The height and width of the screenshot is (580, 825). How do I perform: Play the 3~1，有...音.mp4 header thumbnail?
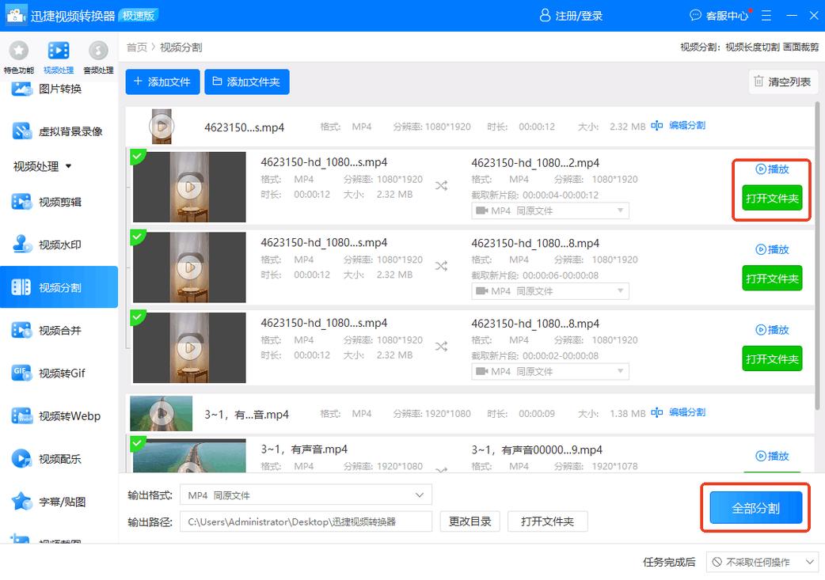click(161, 413)
